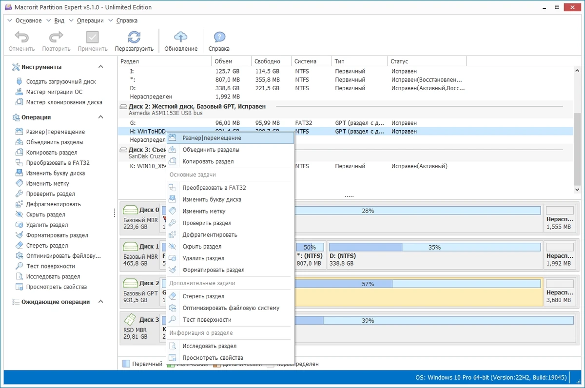The image size is (585, 388).
Task: Choose 'Проверить раздел' in the context menu
Action: tap(230, 223)
